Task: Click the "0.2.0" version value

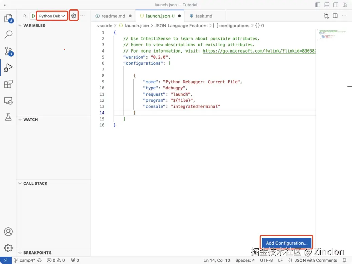Action: coord(159,57)
